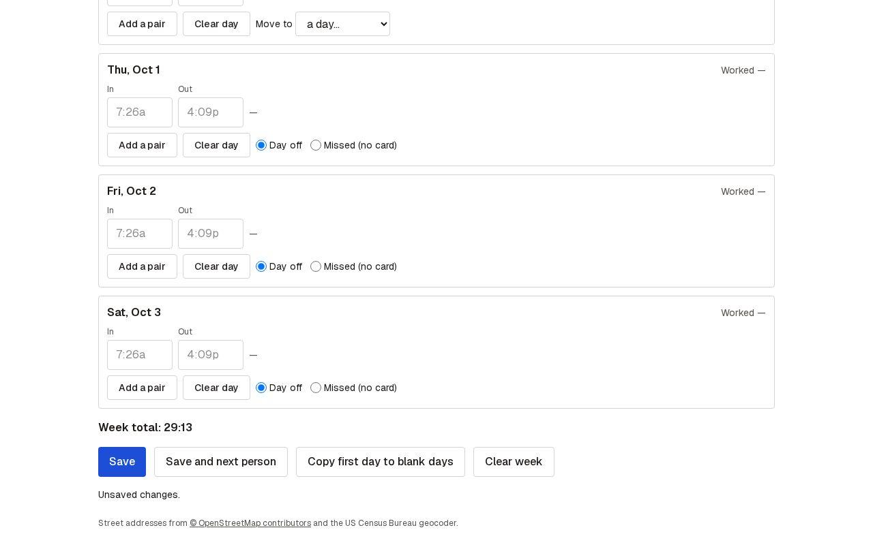
Task: Open the 'Move to a day...' dropdown
Action: [x=342, y=24]
